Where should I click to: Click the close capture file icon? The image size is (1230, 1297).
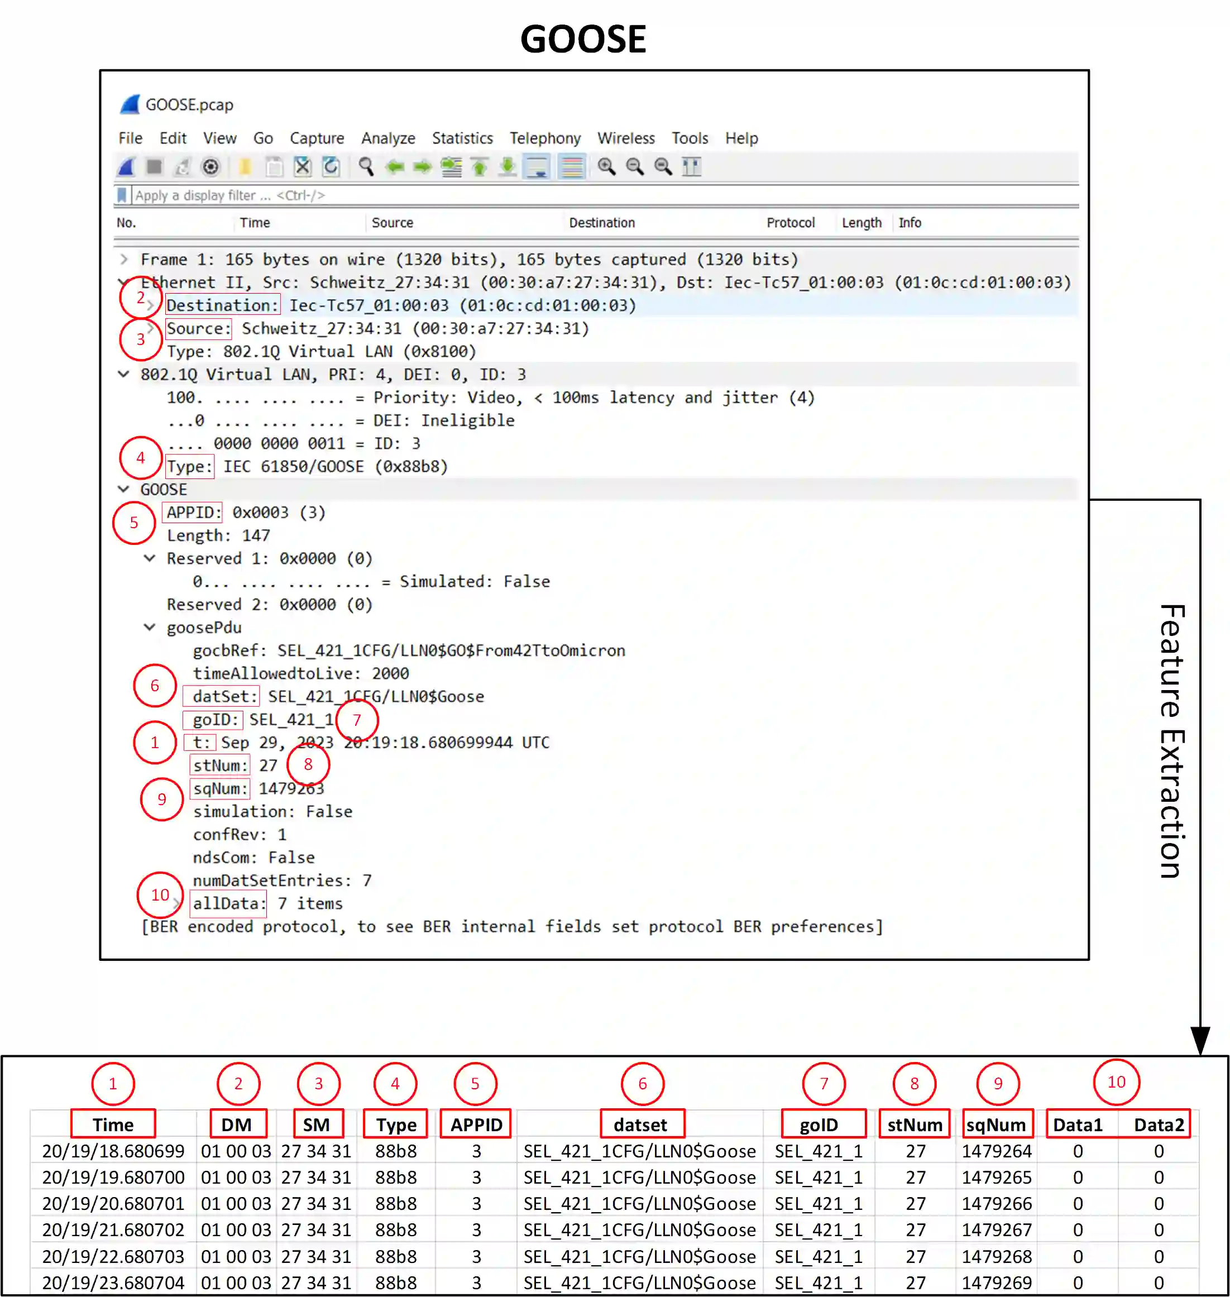(302, 167)
